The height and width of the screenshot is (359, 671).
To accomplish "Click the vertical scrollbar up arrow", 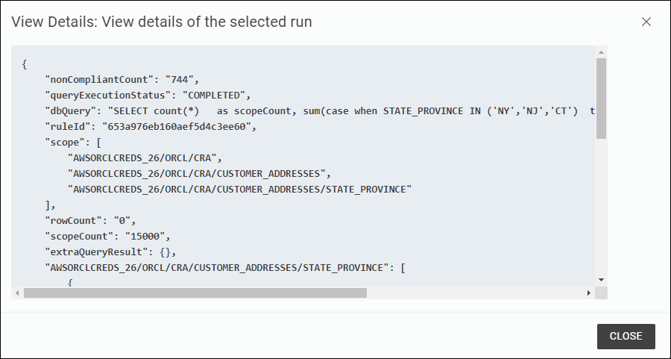I will point(601,52).
